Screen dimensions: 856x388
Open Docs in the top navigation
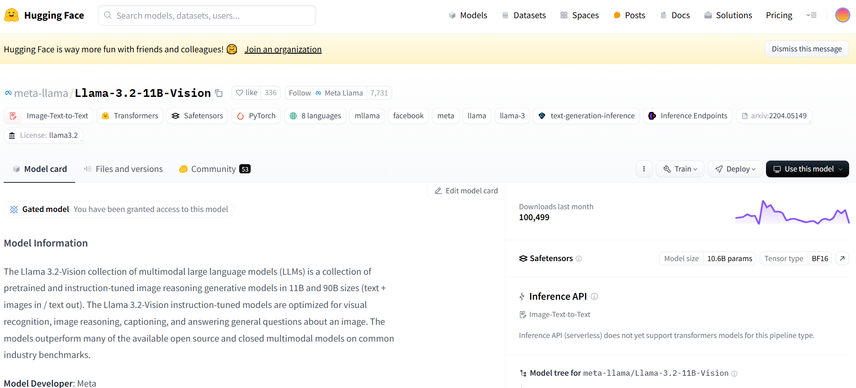click(x=675, y=15)
